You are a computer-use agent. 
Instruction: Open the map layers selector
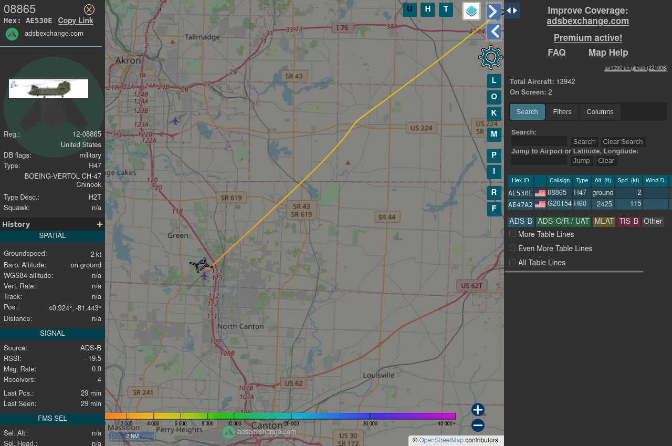471,11
